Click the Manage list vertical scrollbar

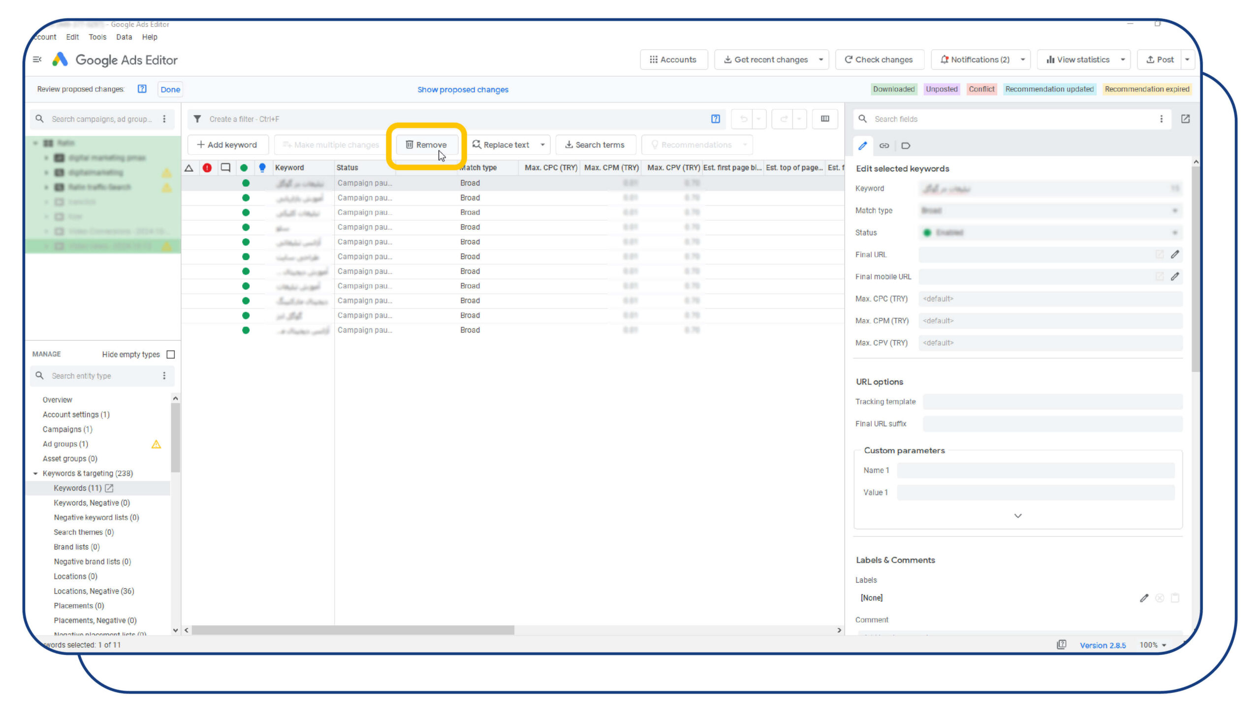(x=175, y=437)
